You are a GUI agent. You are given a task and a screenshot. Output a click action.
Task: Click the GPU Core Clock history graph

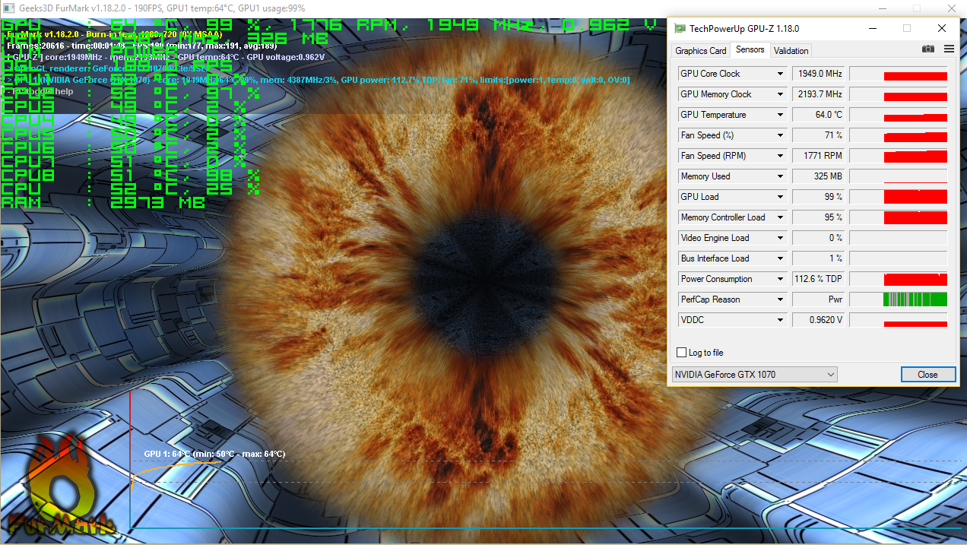click(x=899, y=74)
